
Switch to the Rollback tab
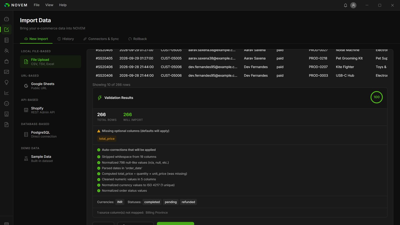coord(137,39)
